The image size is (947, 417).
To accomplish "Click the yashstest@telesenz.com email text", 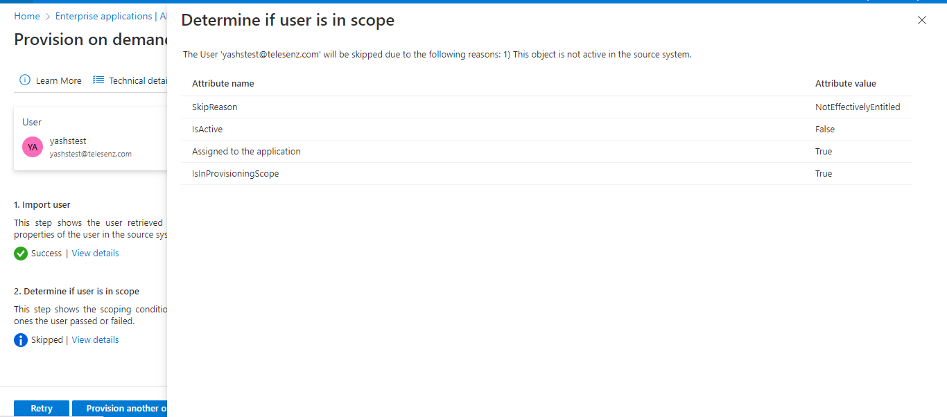I will tap(91, 154).
